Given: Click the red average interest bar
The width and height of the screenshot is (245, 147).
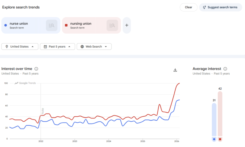Looking at the screenshot, I should 220,114.
